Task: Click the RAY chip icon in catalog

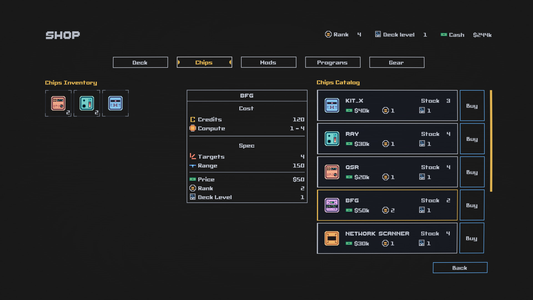Action: (332, 139)
